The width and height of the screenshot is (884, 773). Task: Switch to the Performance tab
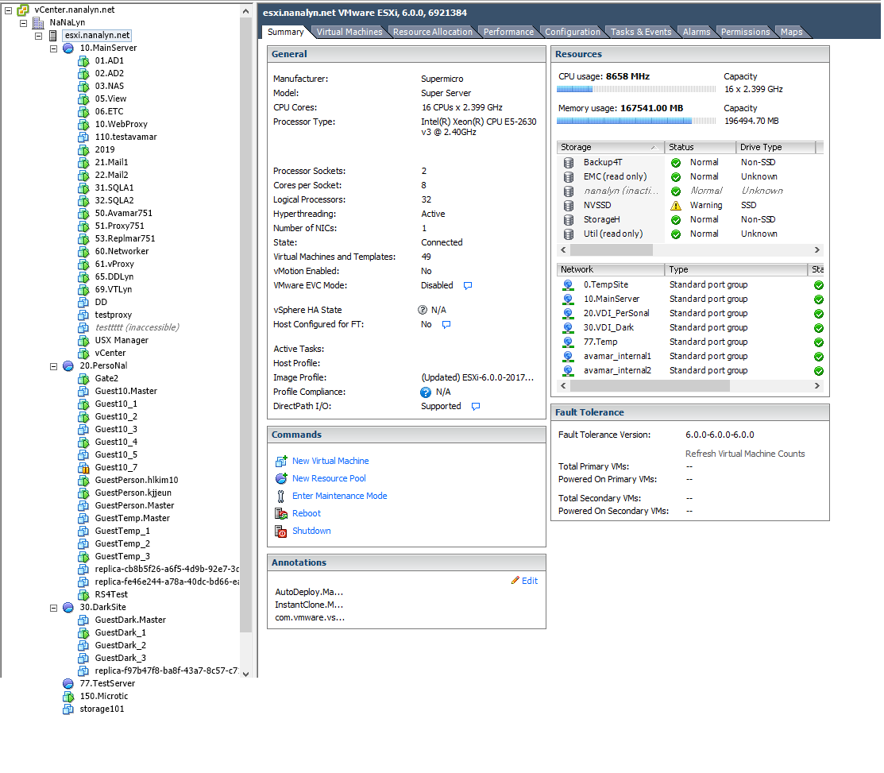coord(508,32)
